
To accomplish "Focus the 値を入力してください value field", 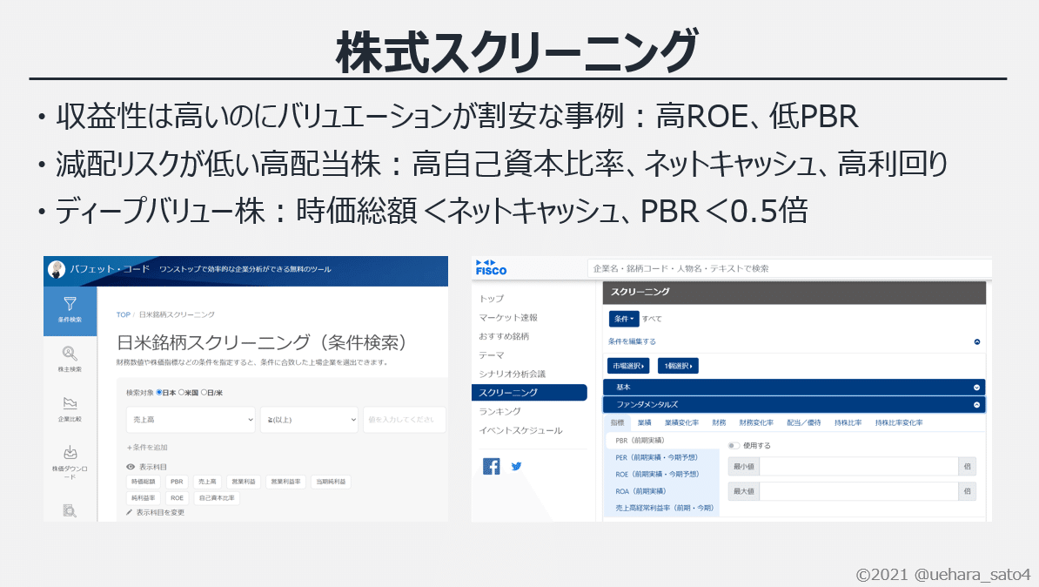I will pyautogui.click(x=405, y=420).
